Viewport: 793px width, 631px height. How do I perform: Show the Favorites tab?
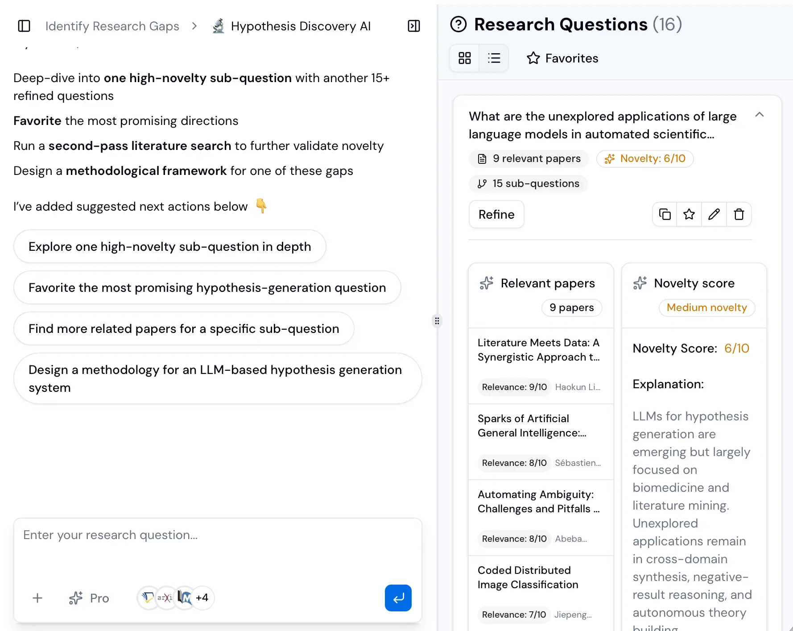tap(562, 58)
